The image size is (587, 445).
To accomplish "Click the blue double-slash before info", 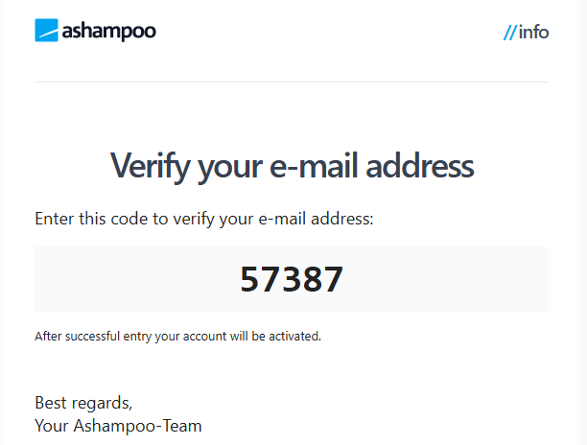I will [510, 33].
